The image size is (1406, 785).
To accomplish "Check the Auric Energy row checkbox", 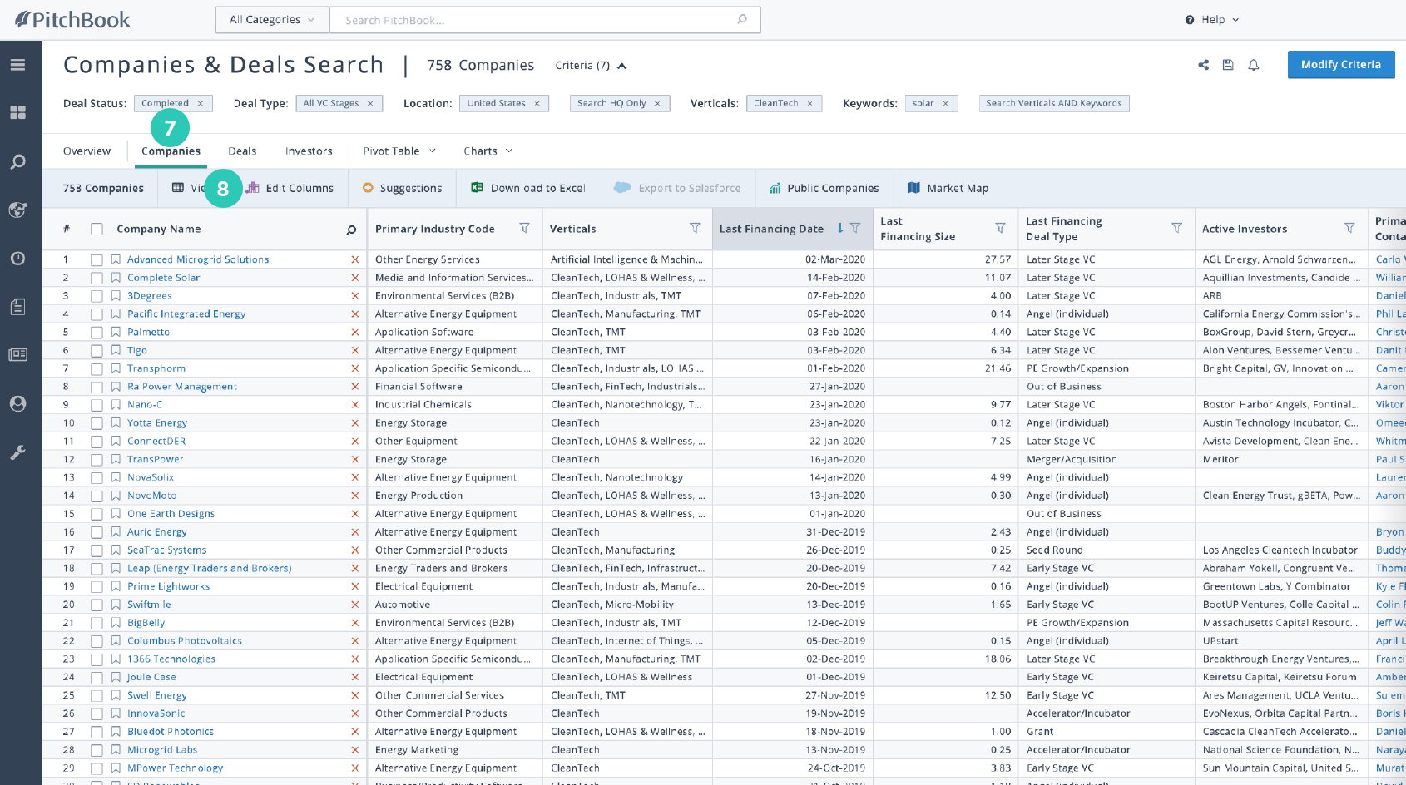I will click(x=97, y=532).
